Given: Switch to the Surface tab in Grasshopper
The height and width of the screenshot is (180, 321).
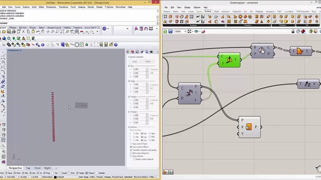Looking at the screenshot, I should (x=208, y=11).
